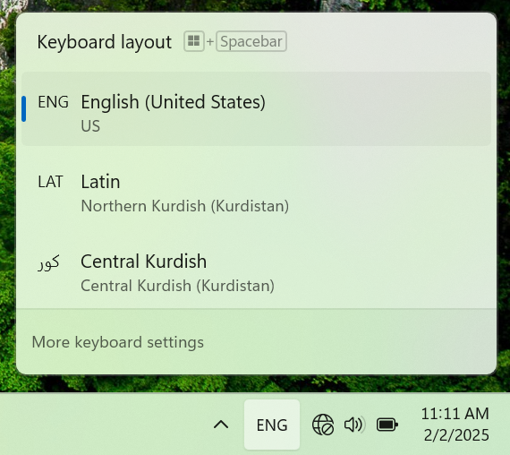Viewport: 510px width, 455px height.
Task: Click the Arabic-script icon beside Central Kurdish
Action: [x=49, y=262]
